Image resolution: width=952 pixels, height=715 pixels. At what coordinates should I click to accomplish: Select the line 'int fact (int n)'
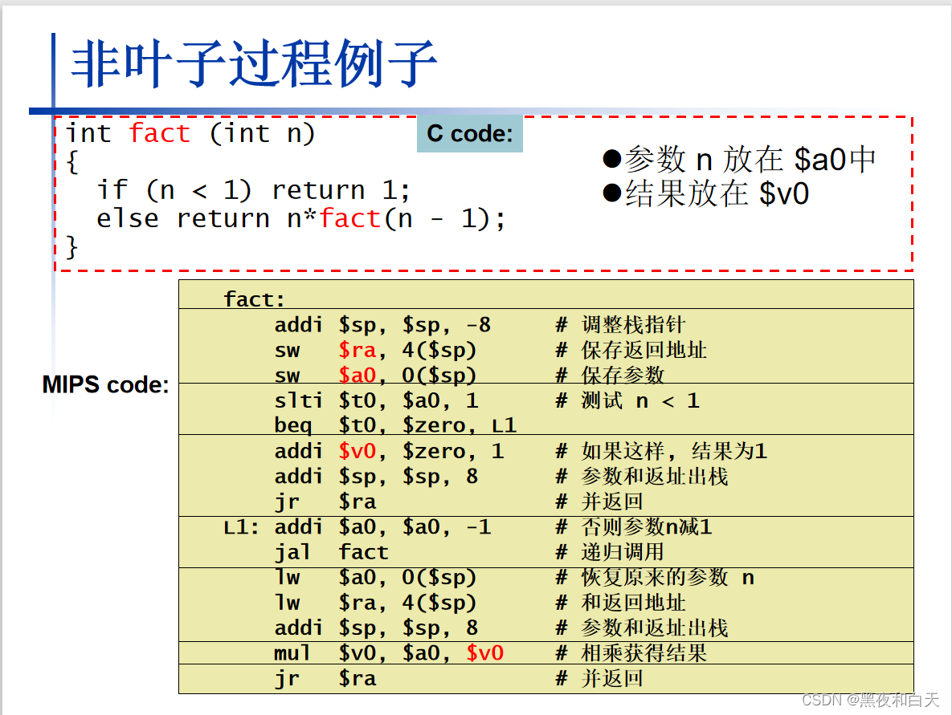[190, 133]
